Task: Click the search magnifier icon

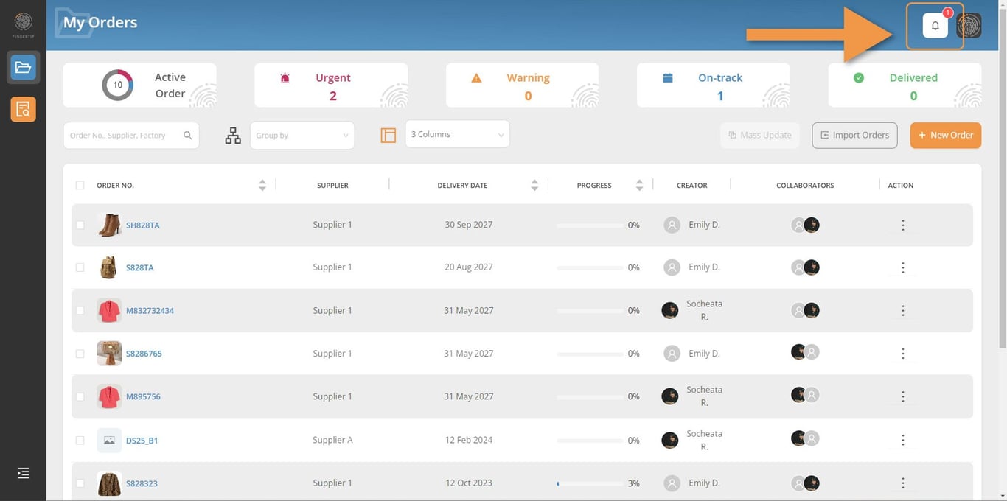Action: click(188, 136)
